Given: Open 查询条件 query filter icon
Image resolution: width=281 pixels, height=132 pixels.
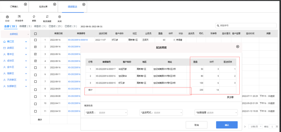Looking at the screenshot, I should (19, 17).
